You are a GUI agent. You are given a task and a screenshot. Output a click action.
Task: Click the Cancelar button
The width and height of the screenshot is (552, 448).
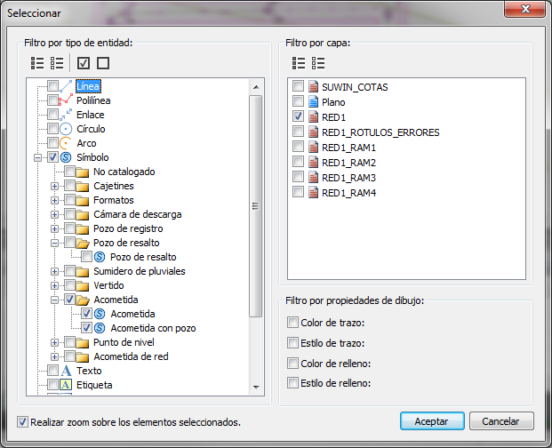pyautogui.click(x=501, y=421)
